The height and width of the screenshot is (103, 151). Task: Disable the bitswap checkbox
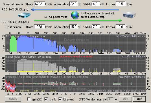click(60, 99)
